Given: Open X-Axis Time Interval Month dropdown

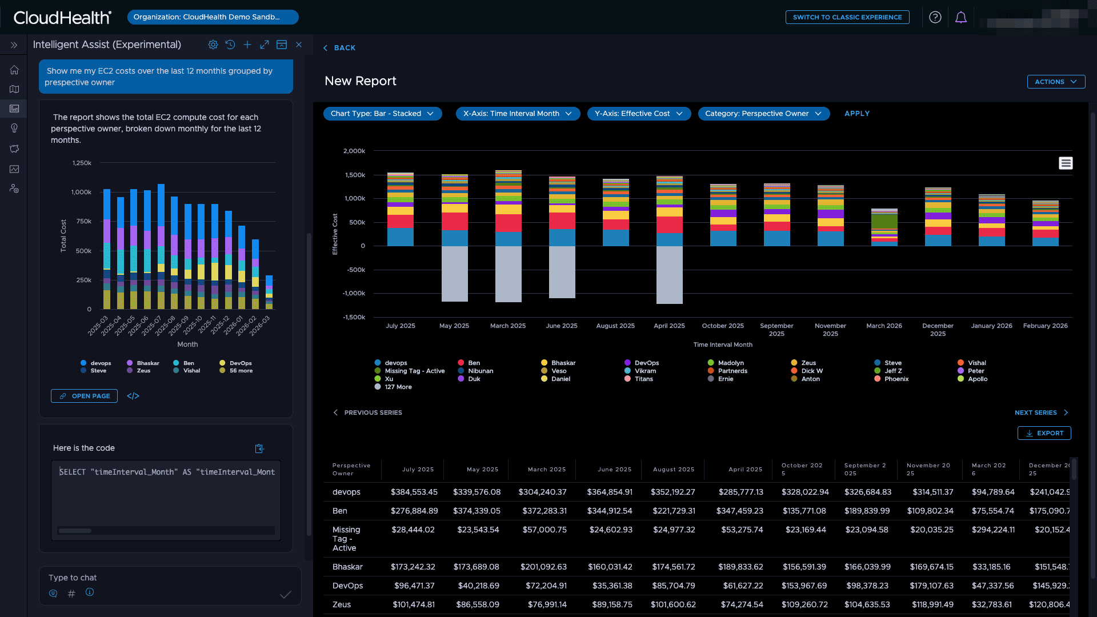Looking at the screenshot, I should [x=518, y=114].
